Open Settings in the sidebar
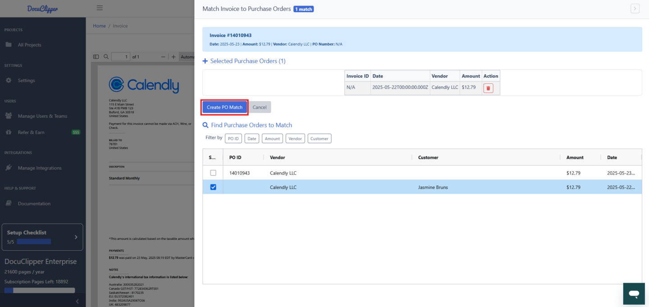This screenshot has width=649, height=307. click(x=26, y=80)
